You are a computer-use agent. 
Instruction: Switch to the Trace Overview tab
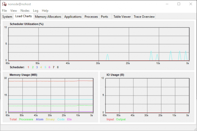coord(144,16)
